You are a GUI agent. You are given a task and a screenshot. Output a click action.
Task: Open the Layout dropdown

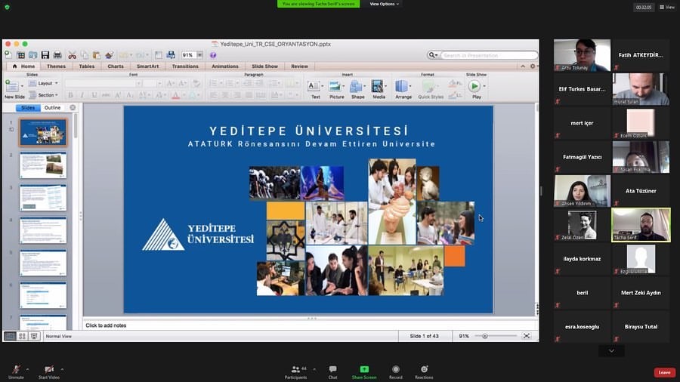click(44, 83)
